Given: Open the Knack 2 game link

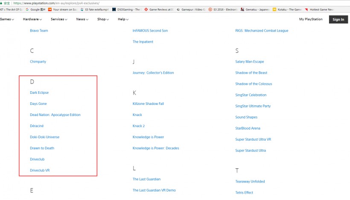Looking at the screenshot, I should pyautogui.click(x=139, y=126).
